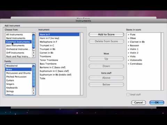167x125 pixels.
Task: Select Bassoon staff in score
Action: point(144,45)
